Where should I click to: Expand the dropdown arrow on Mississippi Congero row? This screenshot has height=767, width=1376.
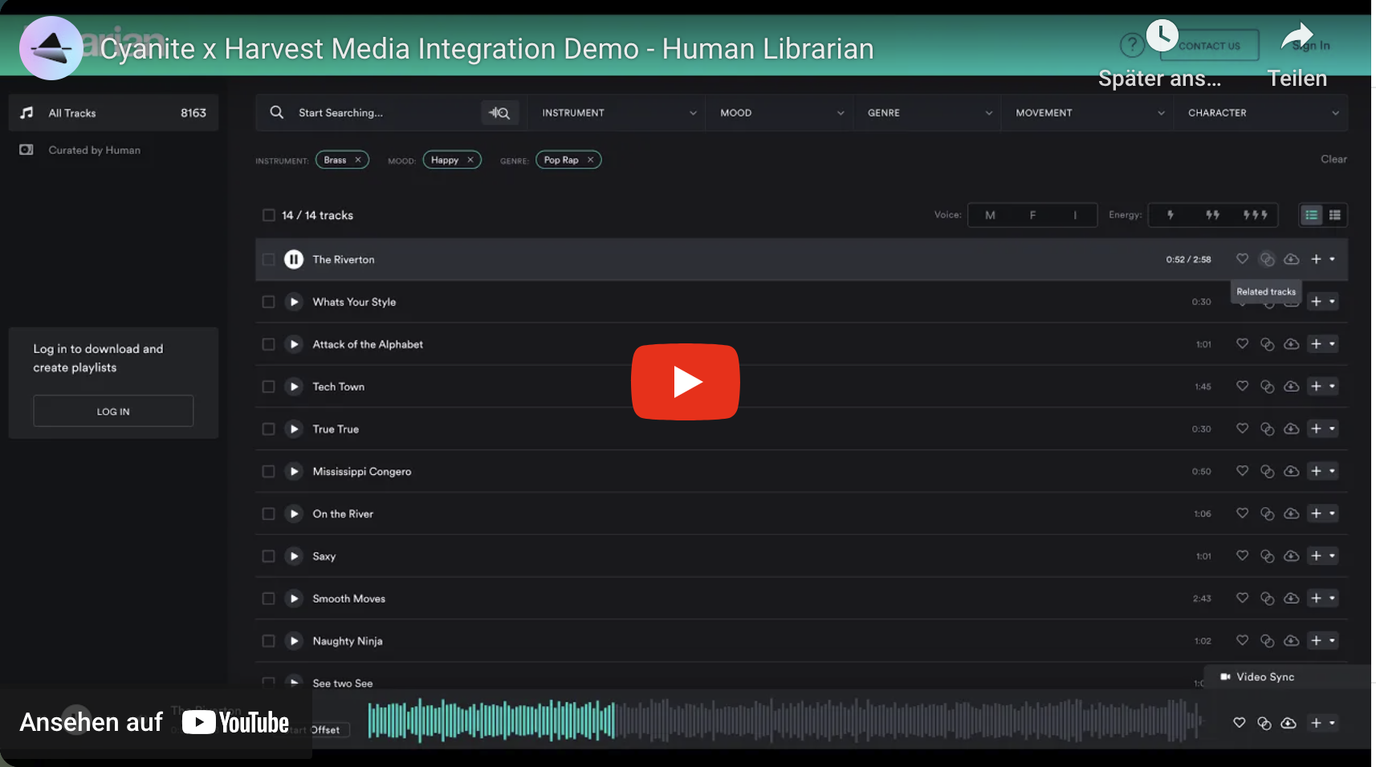point(1332,472)
